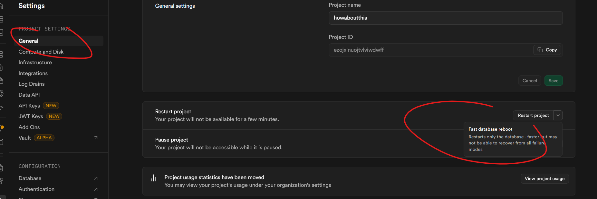
Task: Open the Log Drains section
Action: [x=32, y=84]
